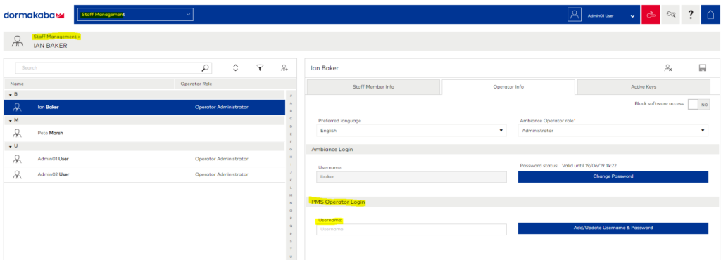The image size is (721, 260).
Task: Switch to the Active Keys tab
Action: (644, 86)
